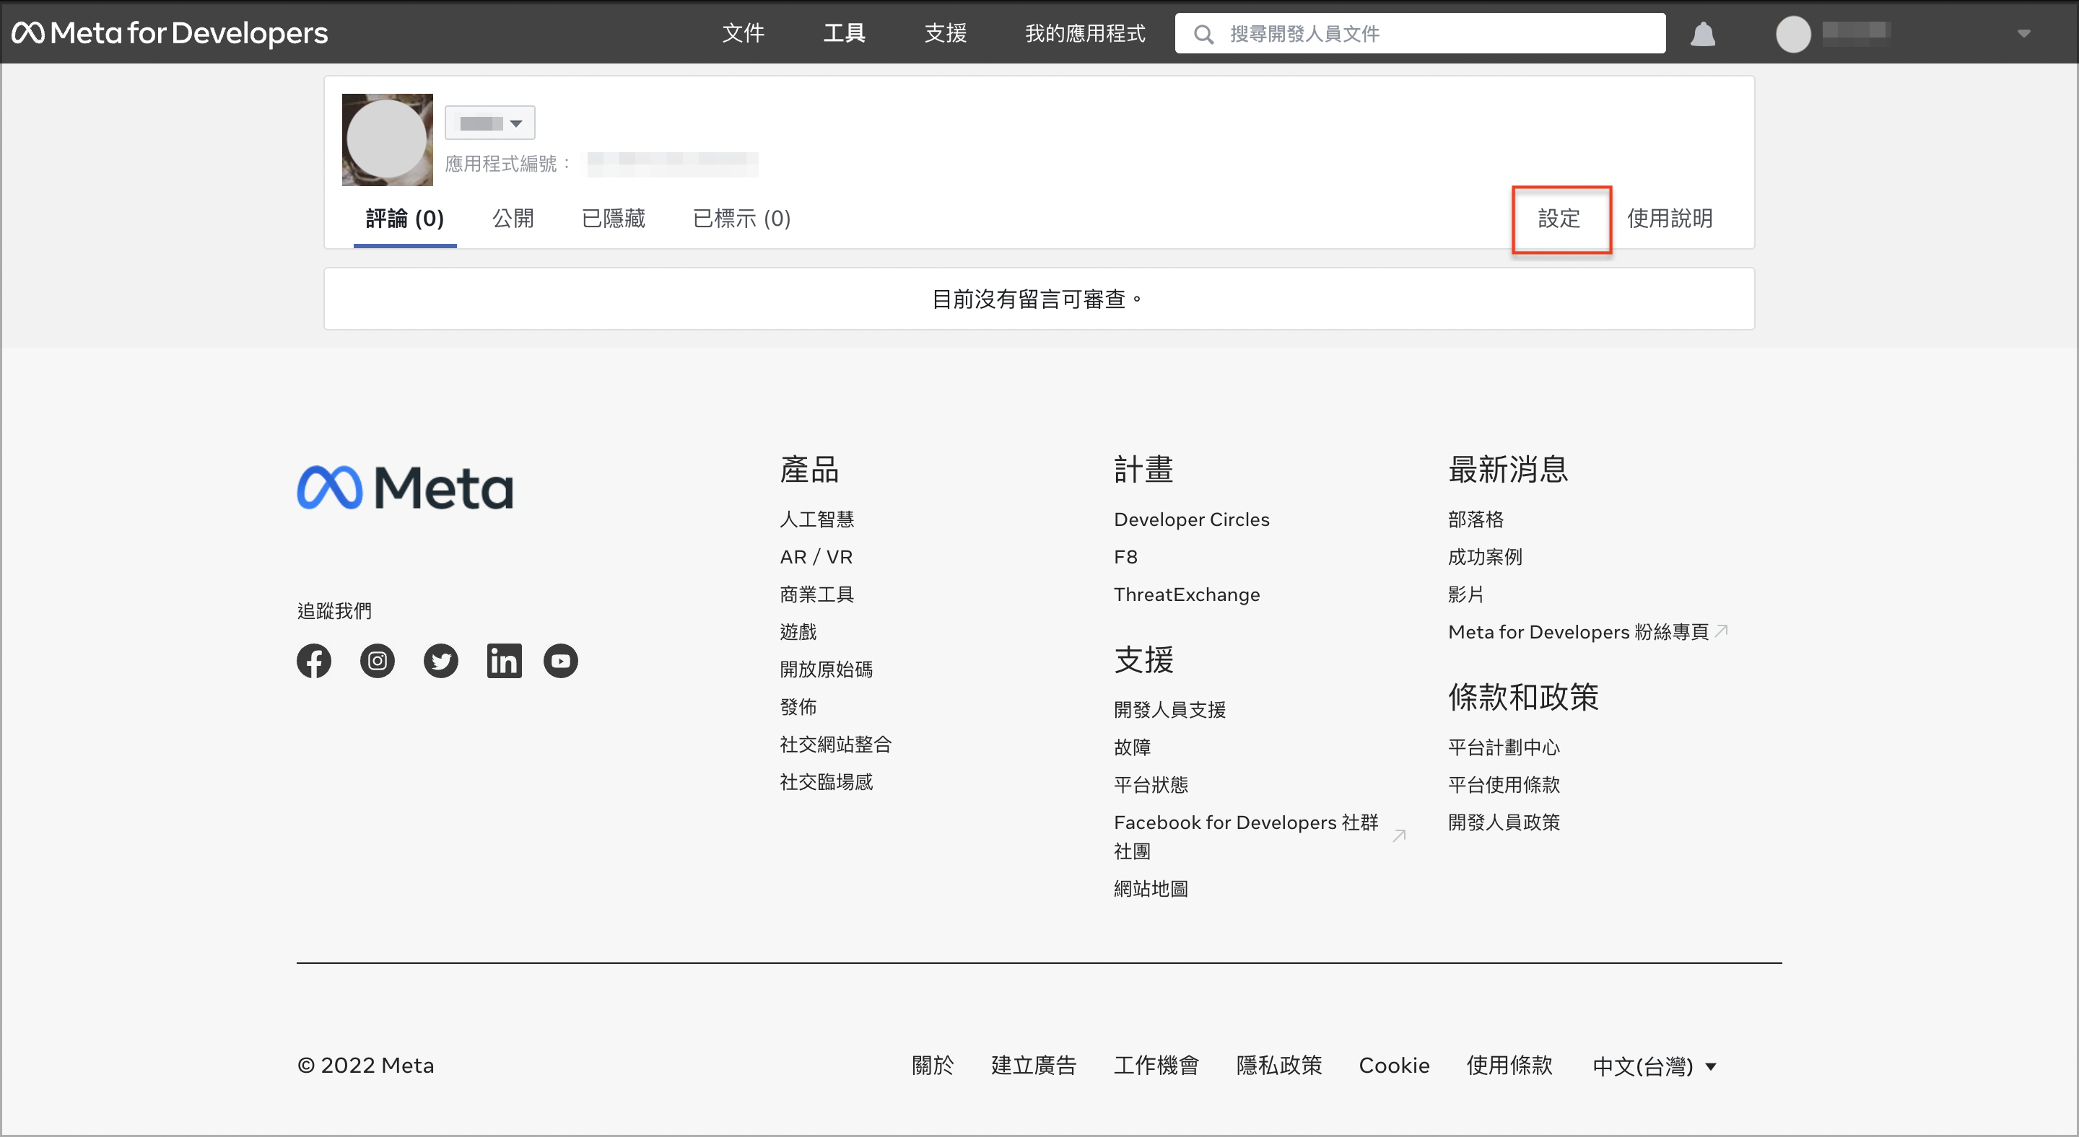Switch to the 公開 tab

[513, 219]
